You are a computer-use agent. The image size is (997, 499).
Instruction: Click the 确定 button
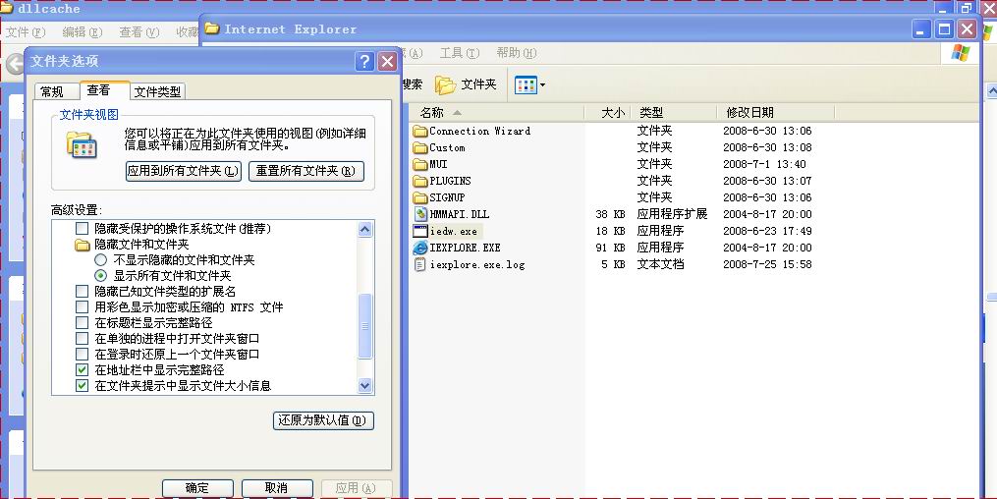coord(197,487)
